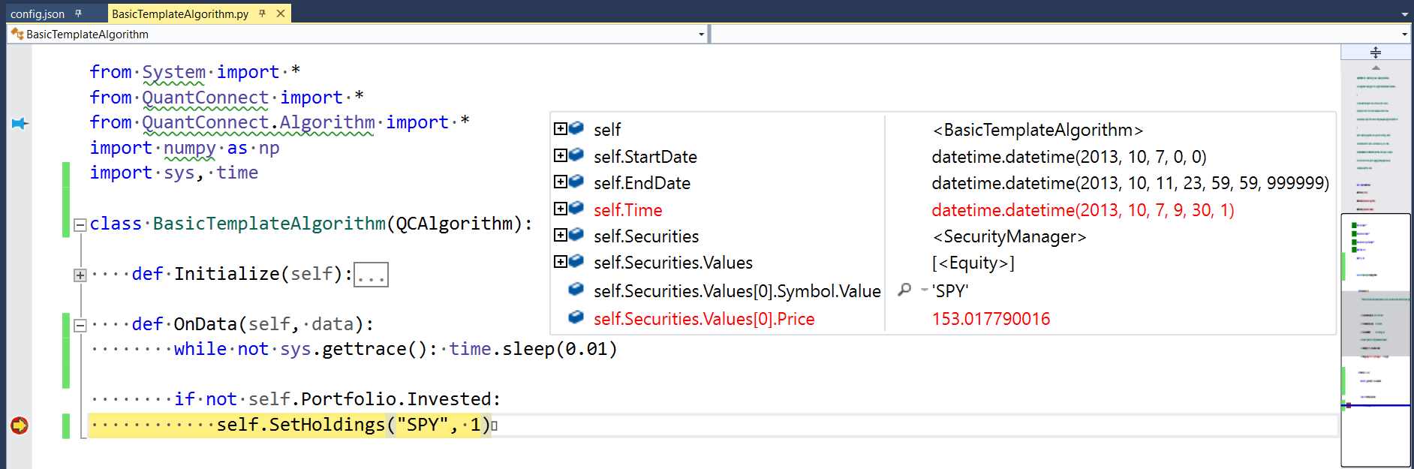Click the cube icon beside self.StartDate
Screen dimensions: 1414x469
click(x=576, y=155)
